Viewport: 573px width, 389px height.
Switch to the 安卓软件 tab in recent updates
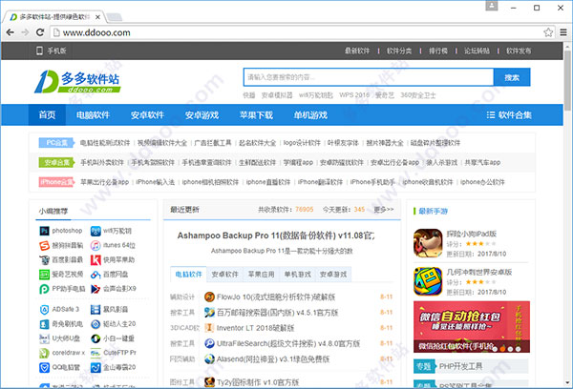click(x=224, y=274)
